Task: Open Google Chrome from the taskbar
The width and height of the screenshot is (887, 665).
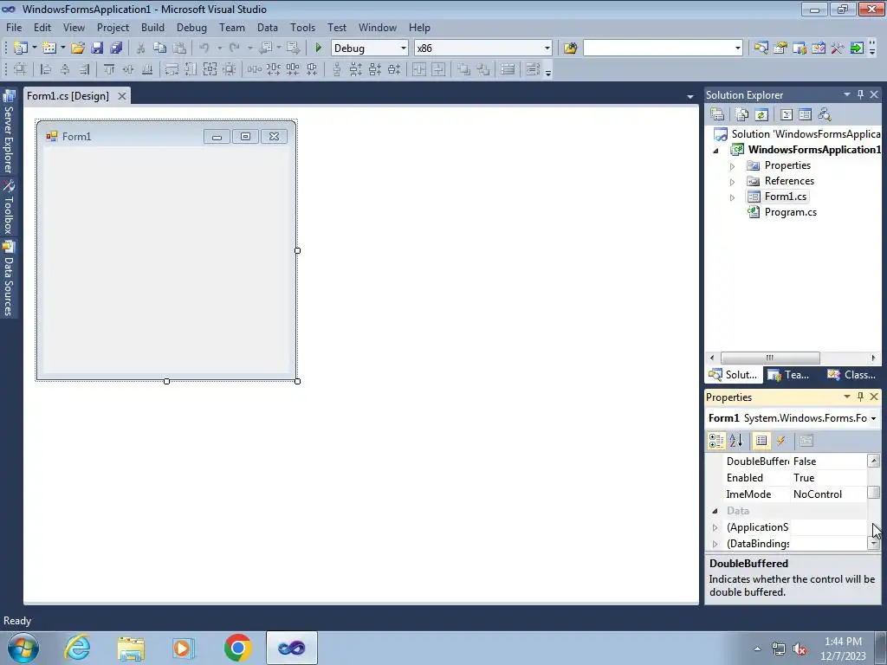Action: coord(237,648)
